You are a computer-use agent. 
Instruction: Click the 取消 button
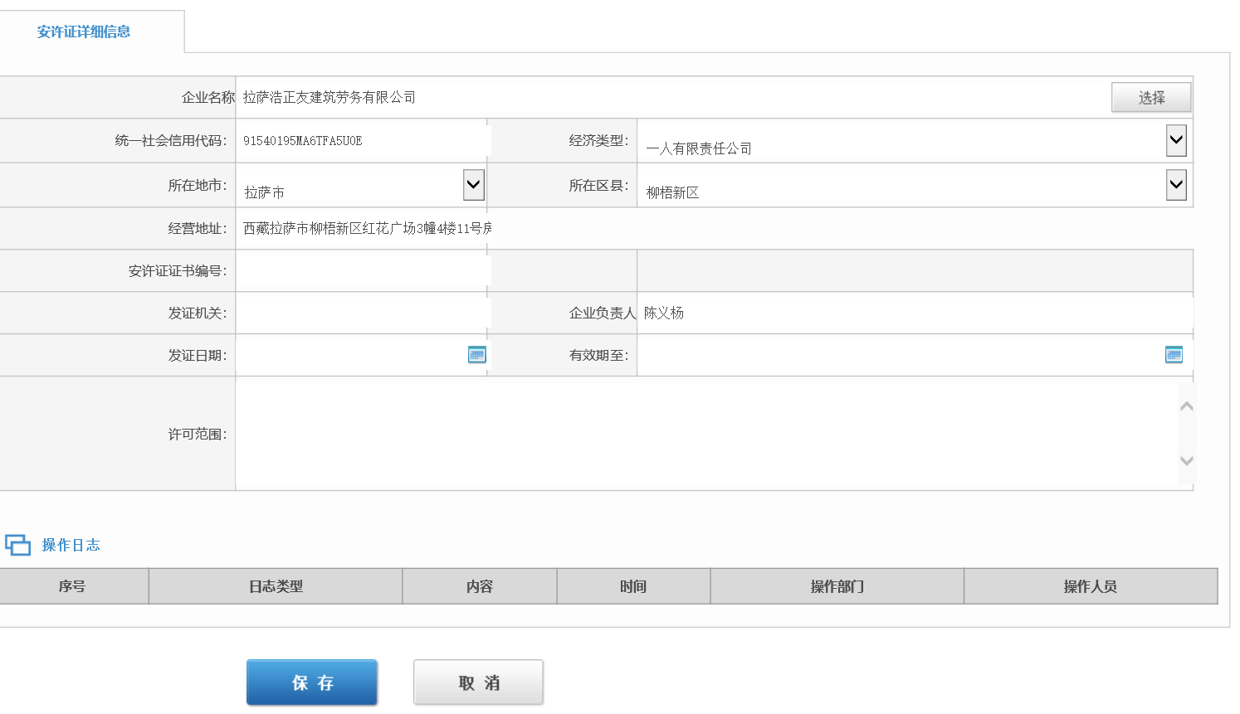[x=479, y=682]
